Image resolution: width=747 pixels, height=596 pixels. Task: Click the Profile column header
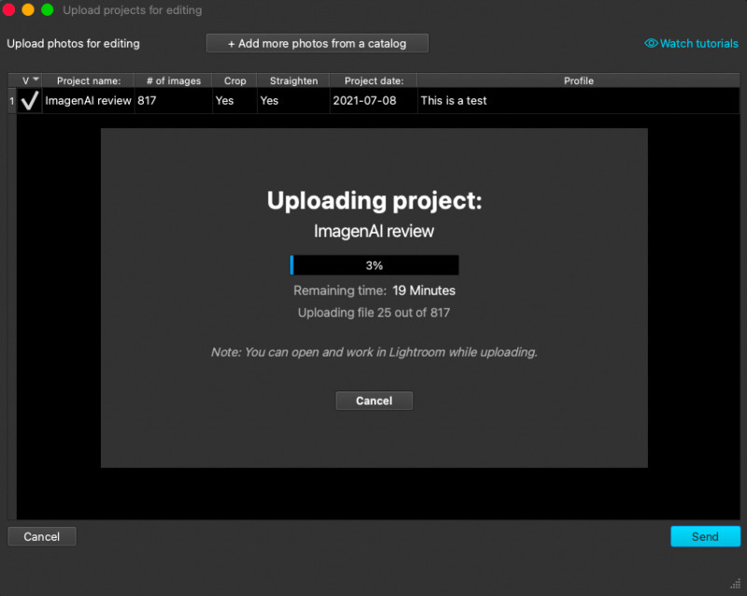point(578,80)
